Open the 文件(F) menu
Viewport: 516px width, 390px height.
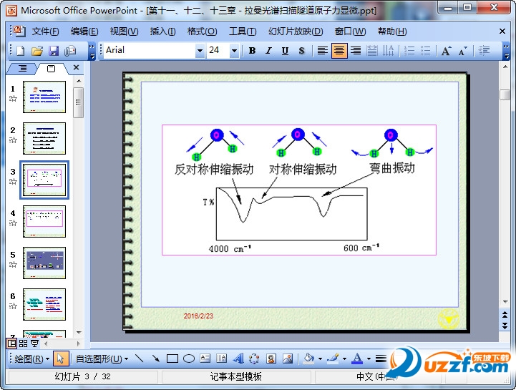point(45,31)
